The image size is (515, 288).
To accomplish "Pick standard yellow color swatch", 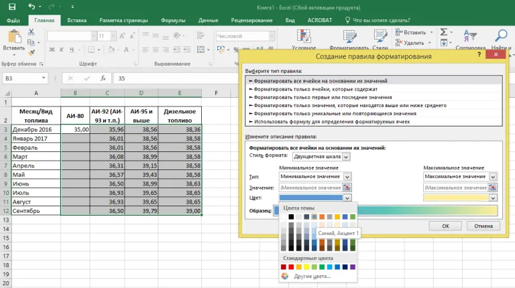I will coord(306,267).
